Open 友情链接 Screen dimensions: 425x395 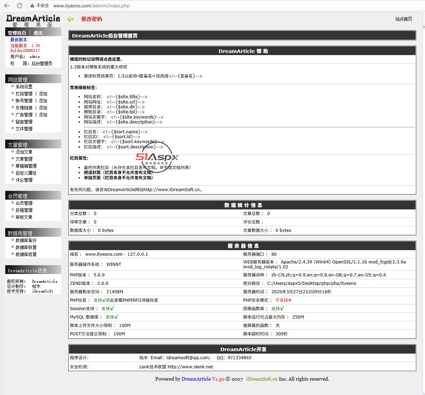[x=24, y=108]
